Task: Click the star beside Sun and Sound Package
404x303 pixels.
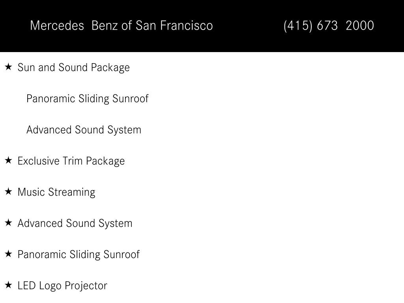Action: (x=9, y=67)
